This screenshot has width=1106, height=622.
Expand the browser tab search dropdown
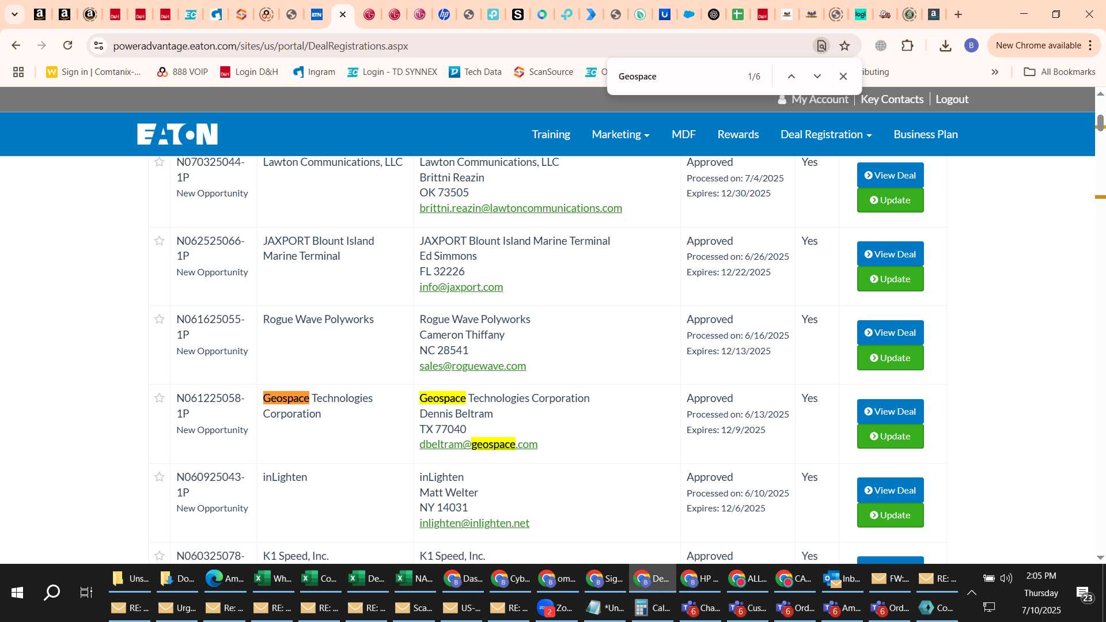click(x=14, y=14)
